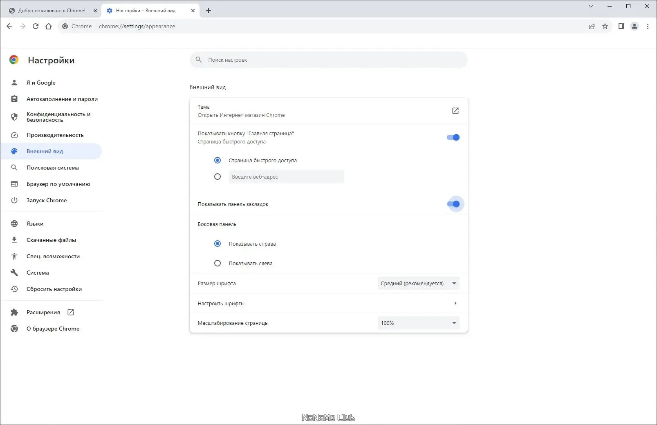This screenshot has height=425, width=657.
Task: Select Показывать слева radio option
Action: click(218, 263)
